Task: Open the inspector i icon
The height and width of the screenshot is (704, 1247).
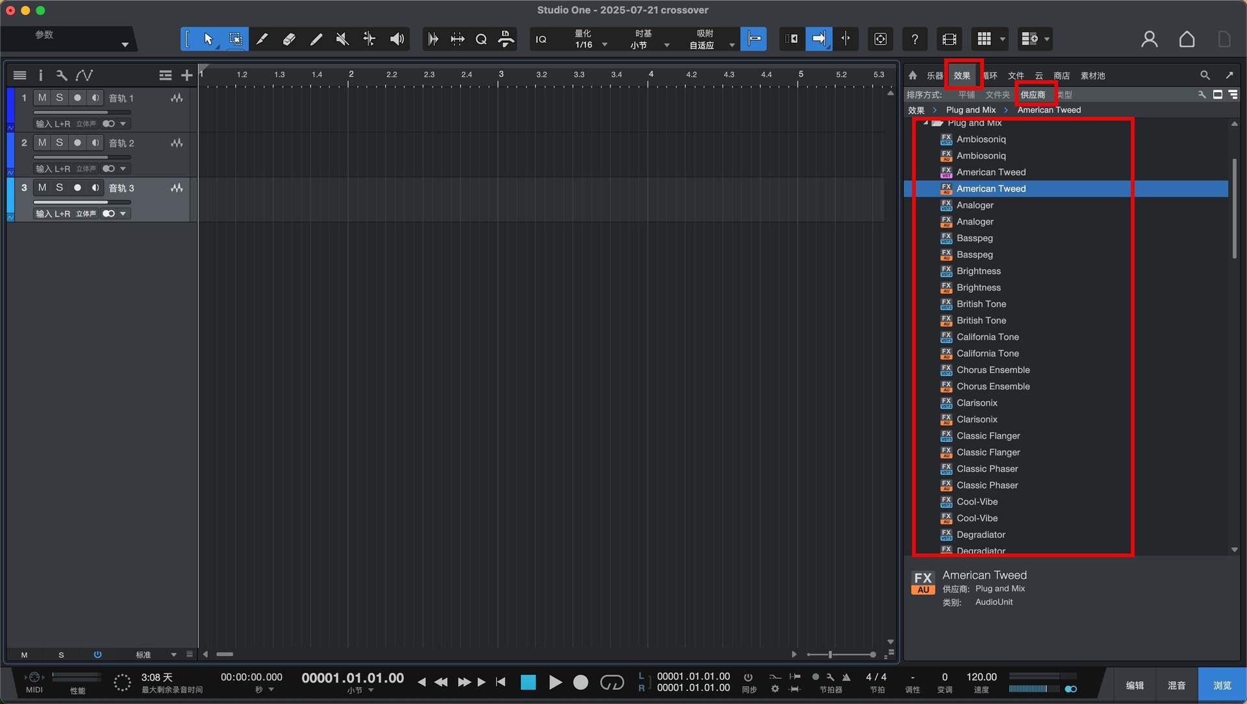Action: coord(40,75)
